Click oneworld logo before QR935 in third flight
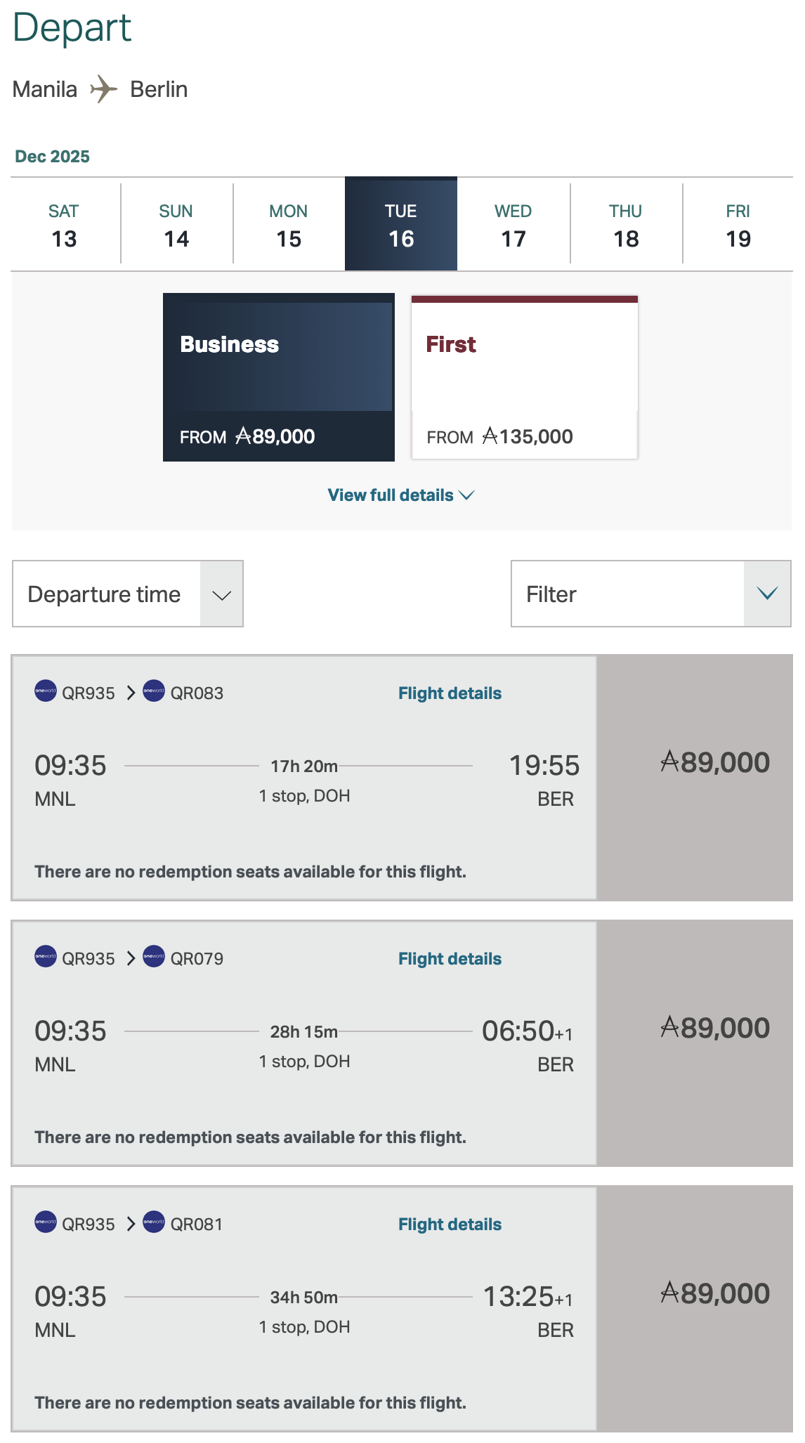 pyautogui.click(x=46, y=1222)
